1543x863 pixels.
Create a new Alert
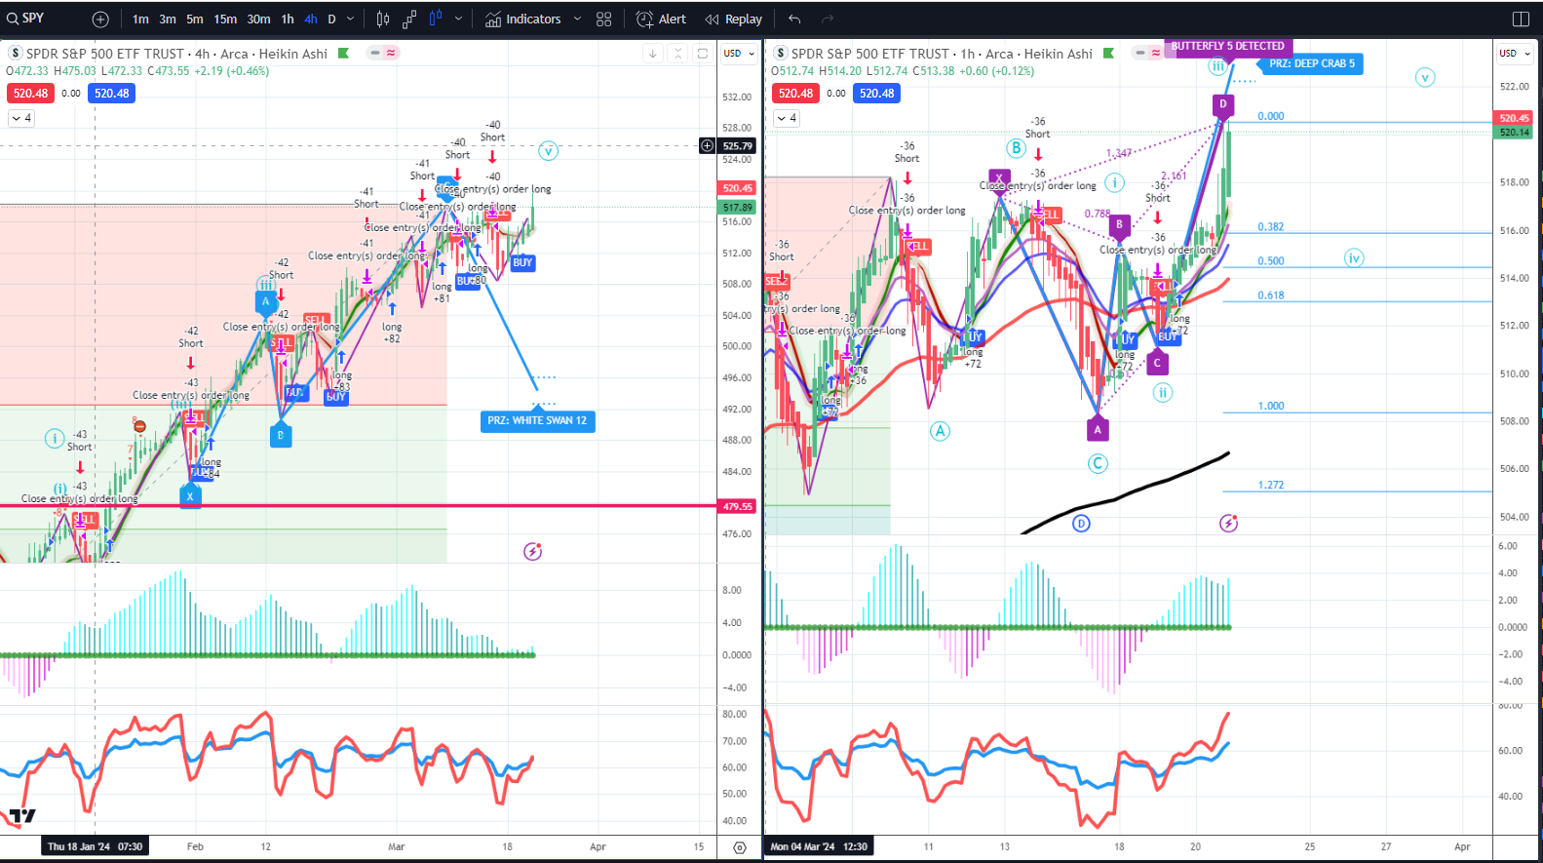[x=661, y=19]
